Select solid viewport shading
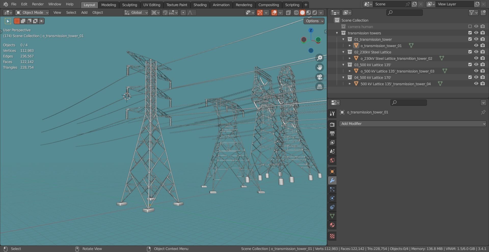This screenshot has width=489, height=252. 302,12
